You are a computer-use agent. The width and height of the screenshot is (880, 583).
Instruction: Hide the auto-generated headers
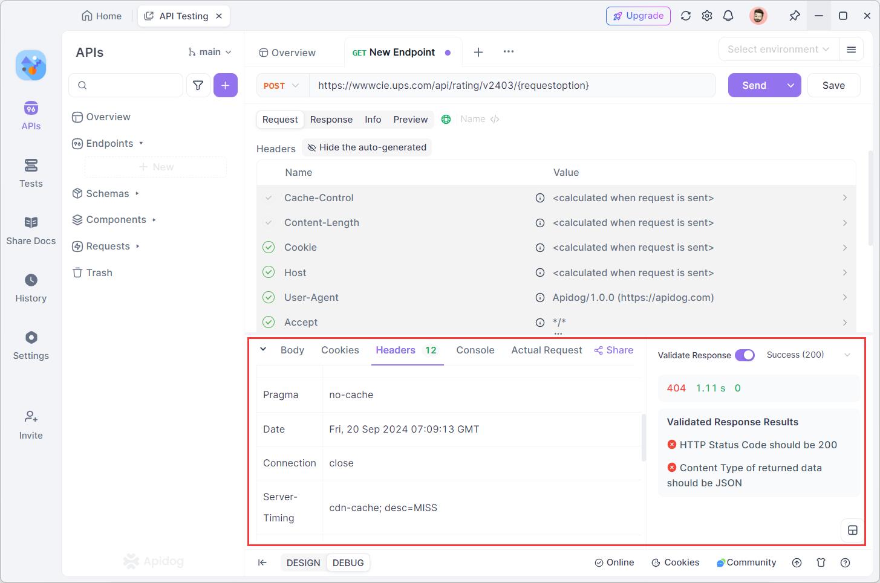367,147
